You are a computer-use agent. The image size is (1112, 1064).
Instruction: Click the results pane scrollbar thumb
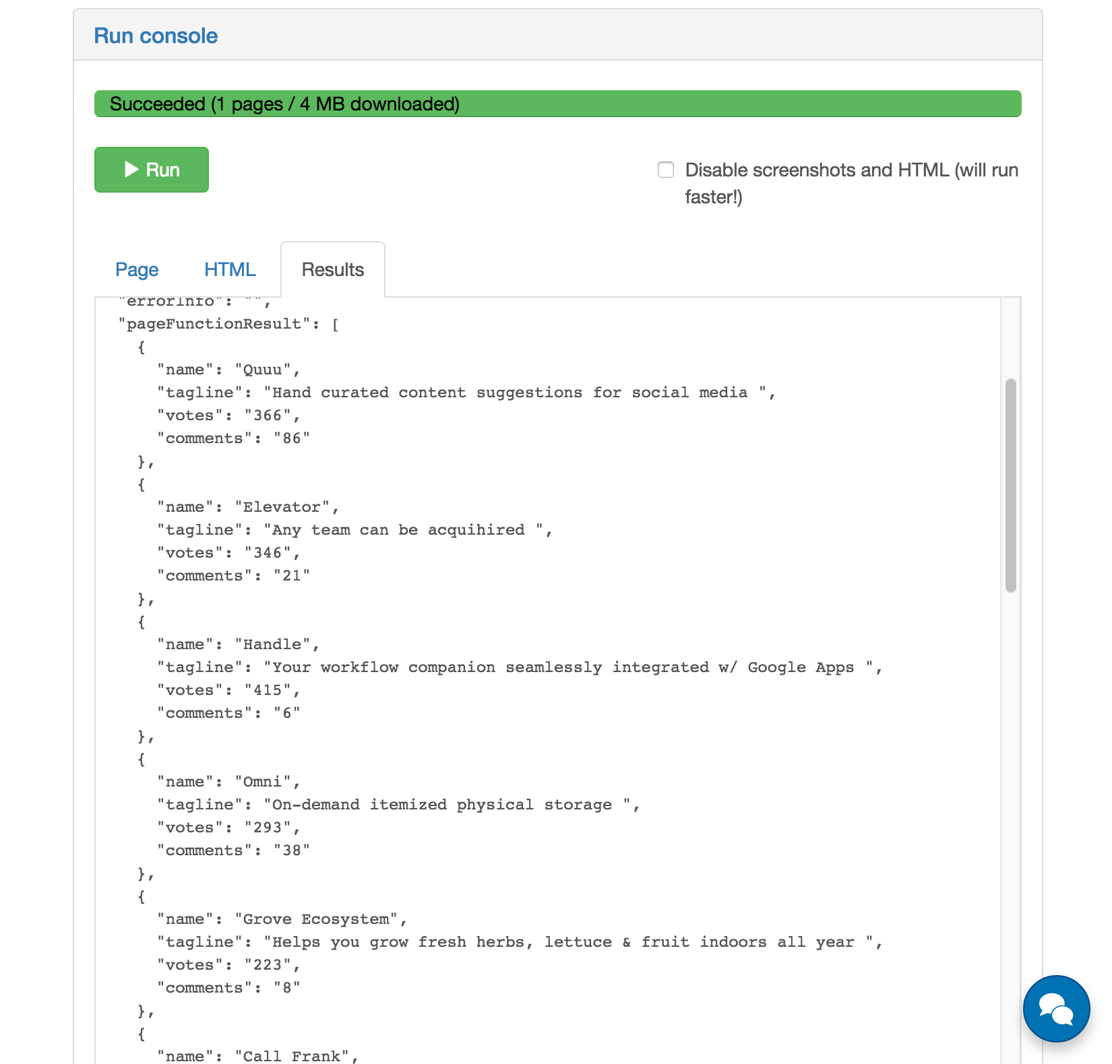(1010, 485)
